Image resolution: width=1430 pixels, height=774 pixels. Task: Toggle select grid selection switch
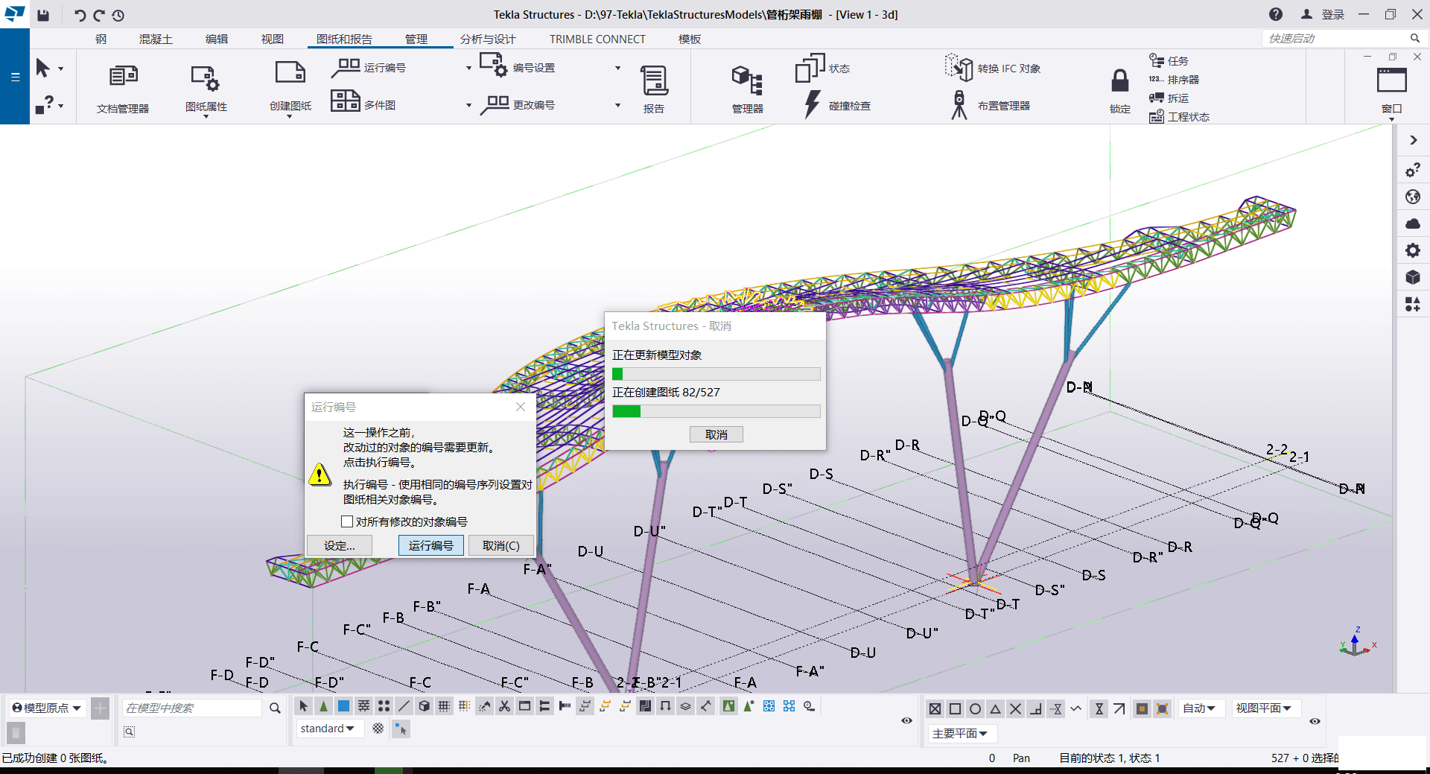click(444, 706)
